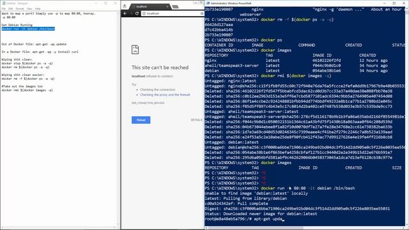This screenshot has height=230, width=409.
Task: Open the DETAILS link on the error page
Action: (x=196, y=120)
